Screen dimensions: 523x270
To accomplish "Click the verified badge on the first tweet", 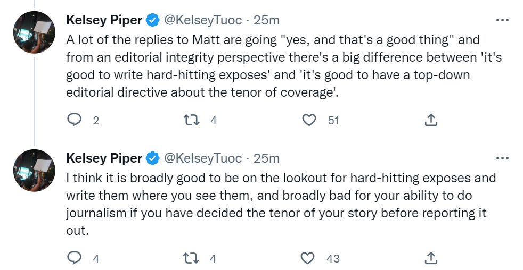I will [153, 21].
